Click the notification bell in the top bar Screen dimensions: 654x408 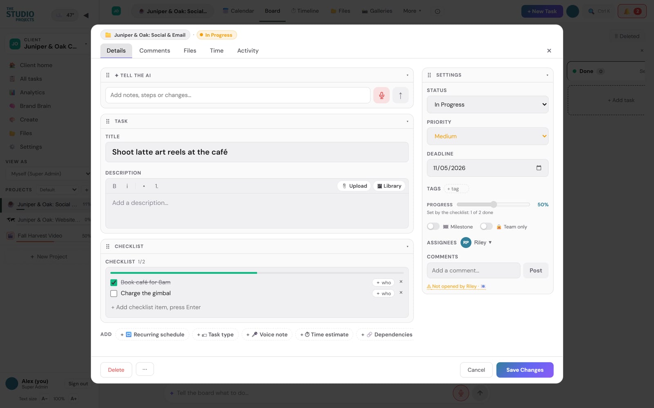click(626, 11)
